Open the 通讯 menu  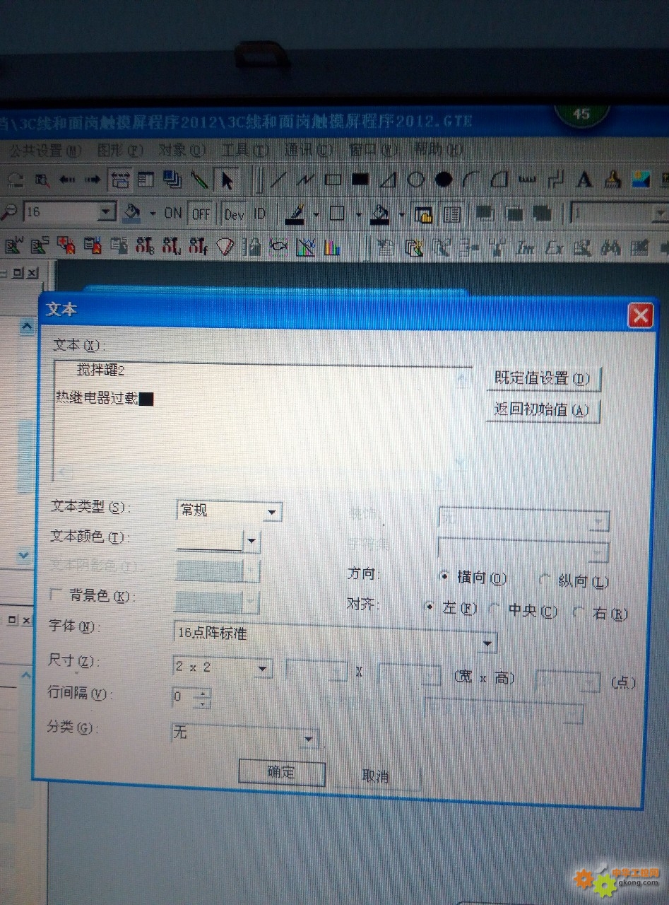(x=308, y=151)
